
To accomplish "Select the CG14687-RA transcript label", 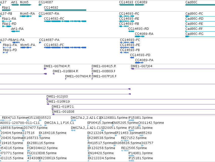I will 49,14.
